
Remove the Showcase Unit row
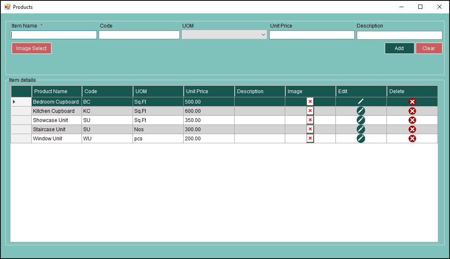coord(412,120)
